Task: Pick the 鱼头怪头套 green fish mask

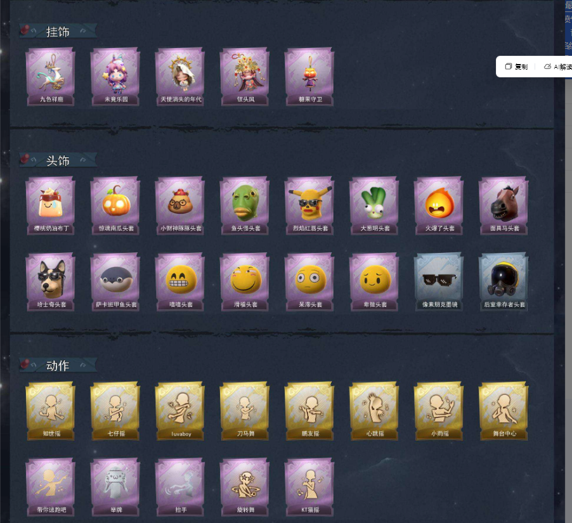Action: pos(245,205)
